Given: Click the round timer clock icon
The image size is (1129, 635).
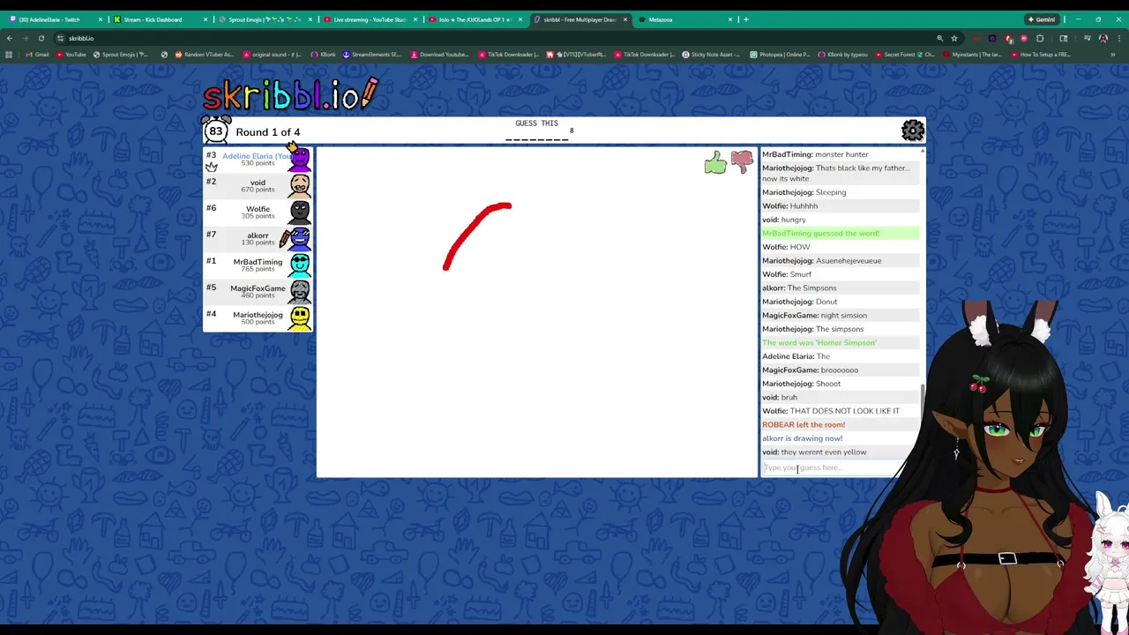Looking at the screenshot, I should point(216,131).
